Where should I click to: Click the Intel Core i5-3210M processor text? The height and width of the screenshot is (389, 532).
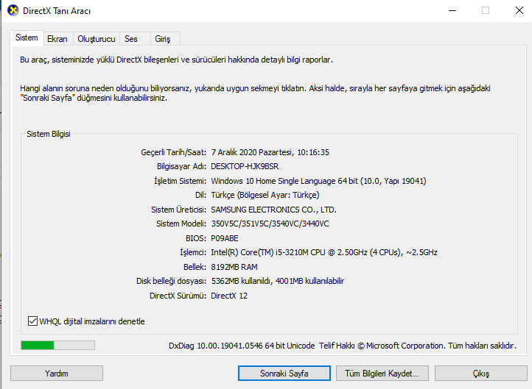[324, 252]
